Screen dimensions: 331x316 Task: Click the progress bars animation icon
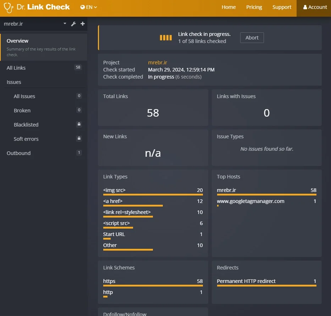[x=166, y=38]
